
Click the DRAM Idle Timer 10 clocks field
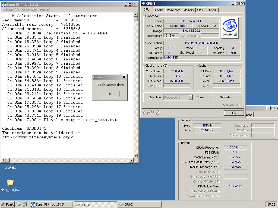235,186
